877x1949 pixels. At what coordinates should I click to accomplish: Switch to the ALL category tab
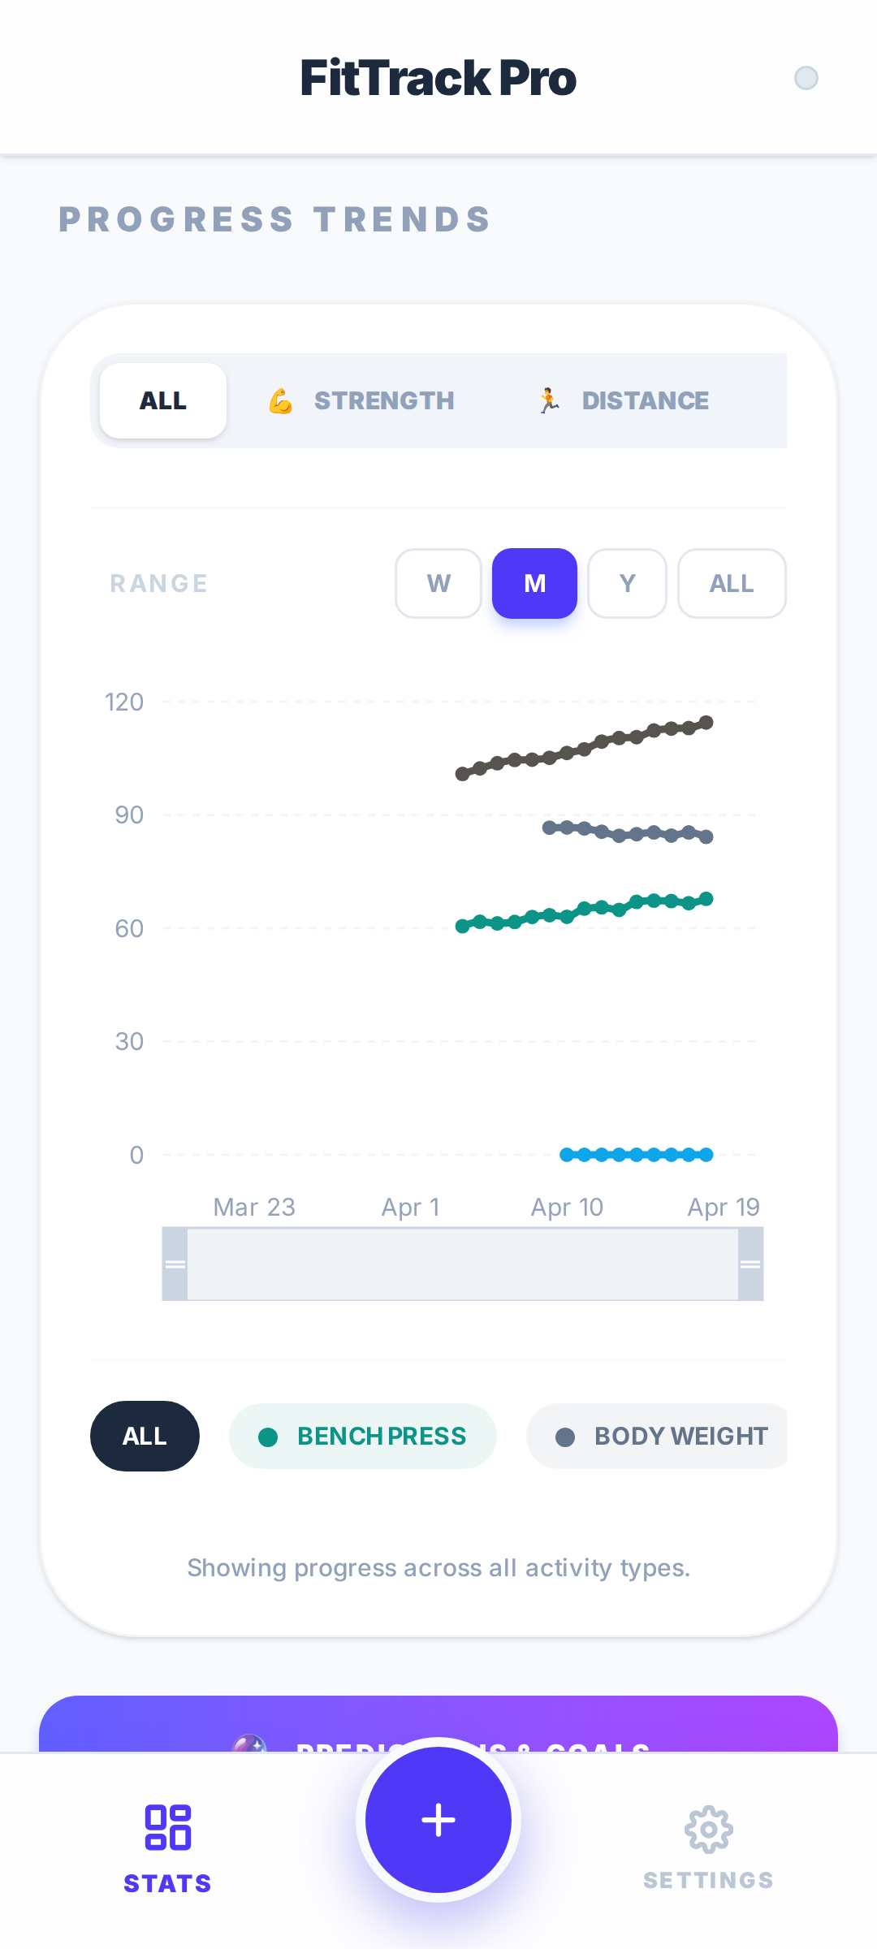163,401
